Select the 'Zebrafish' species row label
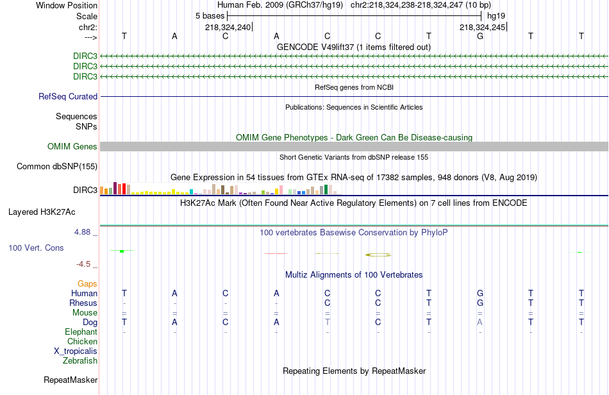 point(80,360)
